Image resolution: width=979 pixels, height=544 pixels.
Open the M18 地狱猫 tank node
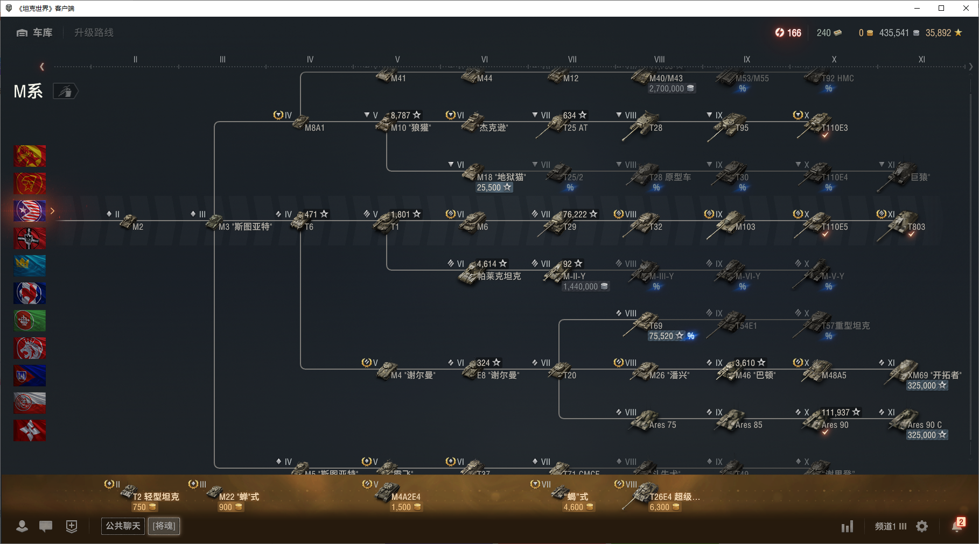click(x=487, y=176)
